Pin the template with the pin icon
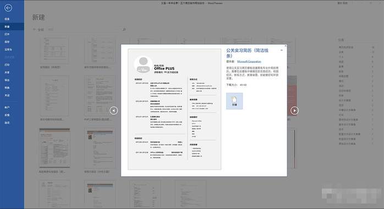Image resolution: width=384 pixels, height=209 pixels. pyautogui.click(x=281, y=50)
